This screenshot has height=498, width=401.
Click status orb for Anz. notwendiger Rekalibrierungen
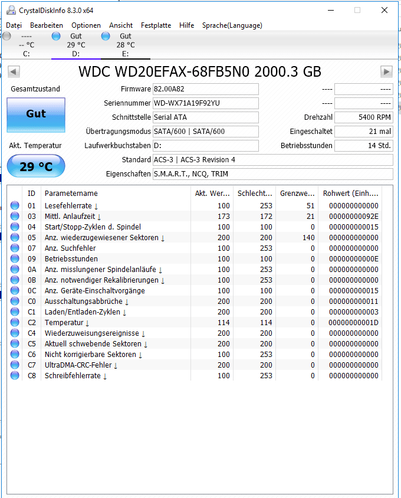[15, 280]
